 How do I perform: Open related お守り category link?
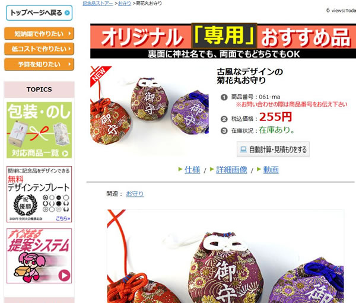click(x=135, y=194)
